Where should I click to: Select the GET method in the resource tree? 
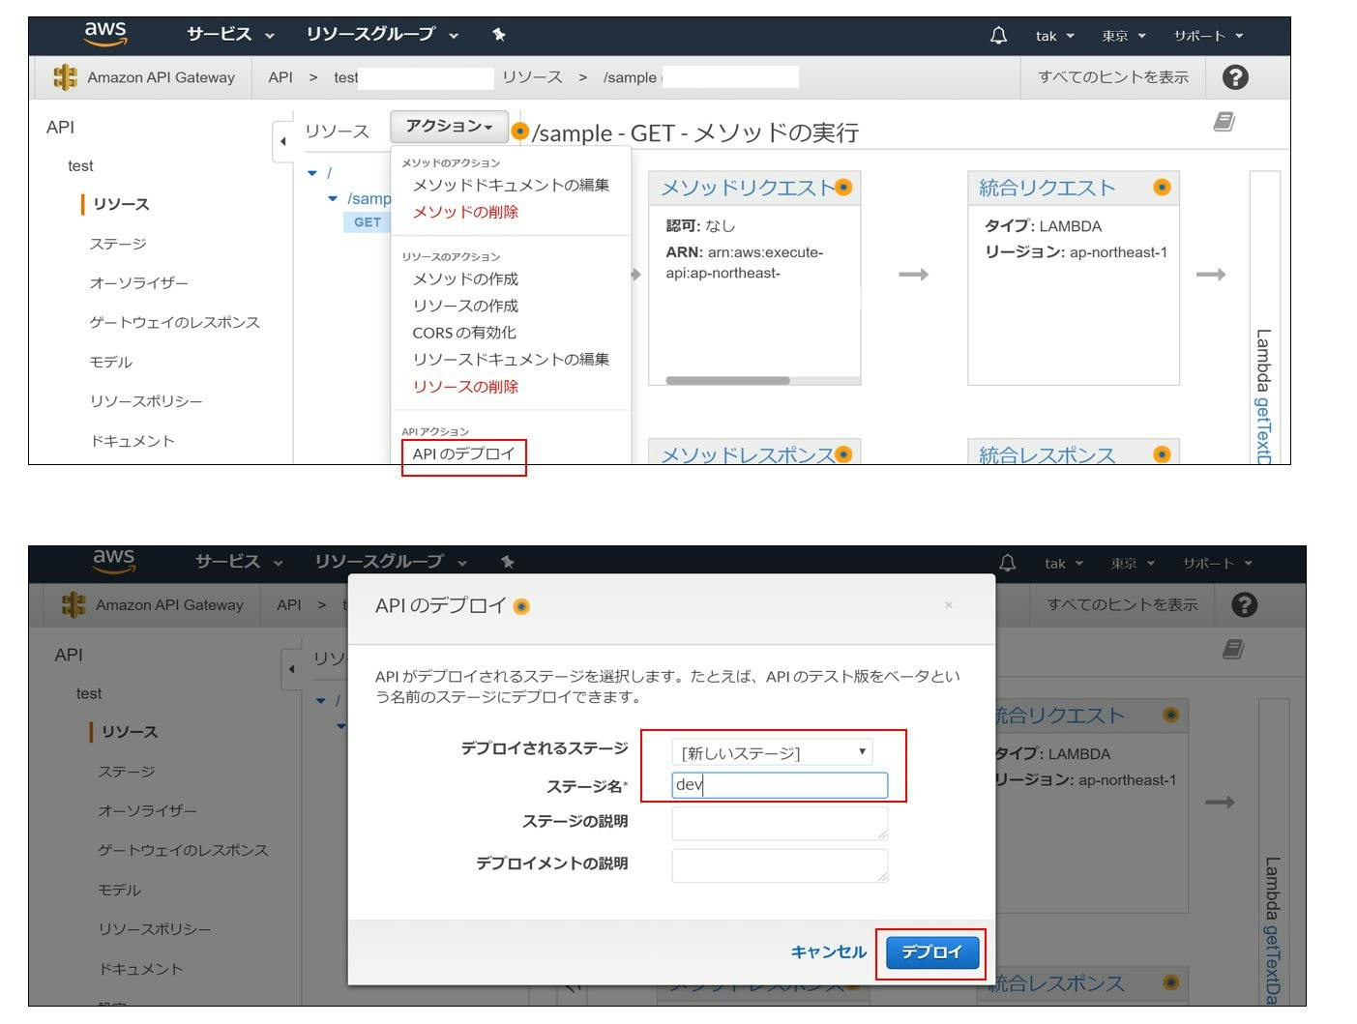coord(368,222)
